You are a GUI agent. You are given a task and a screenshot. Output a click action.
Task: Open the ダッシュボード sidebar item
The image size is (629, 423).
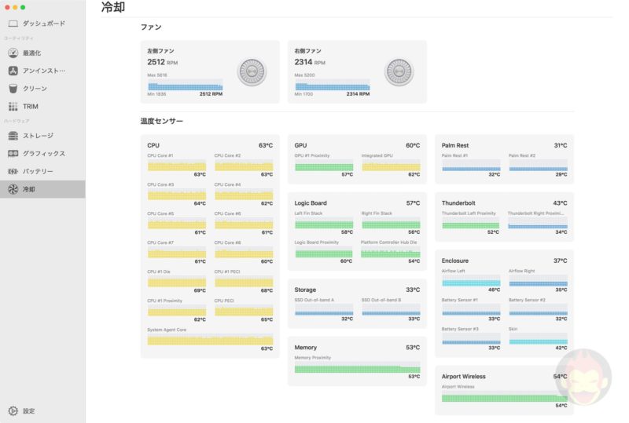[44, 24]
